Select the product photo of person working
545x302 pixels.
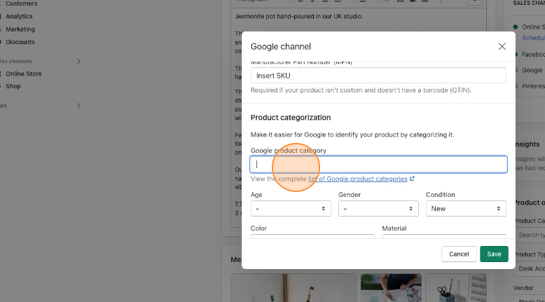coord(391,288)
